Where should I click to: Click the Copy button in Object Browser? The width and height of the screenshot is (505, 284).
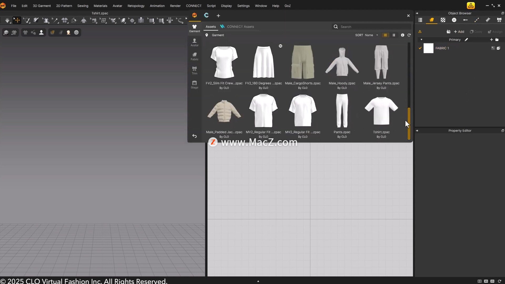coord(476,32)
